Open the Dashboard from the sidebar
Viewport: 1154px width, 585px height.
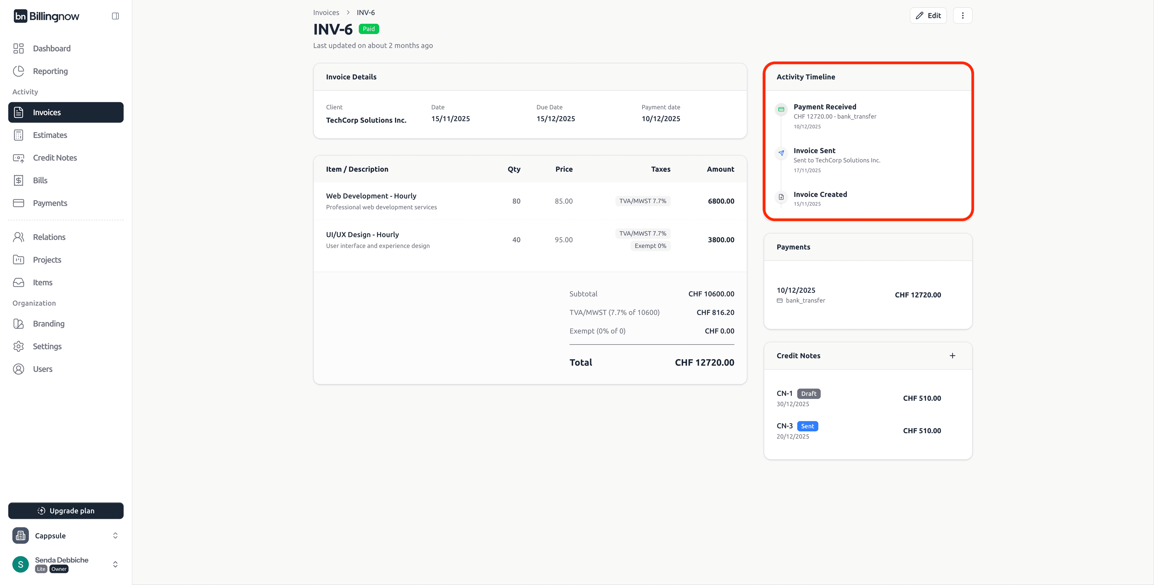point(51,48)
